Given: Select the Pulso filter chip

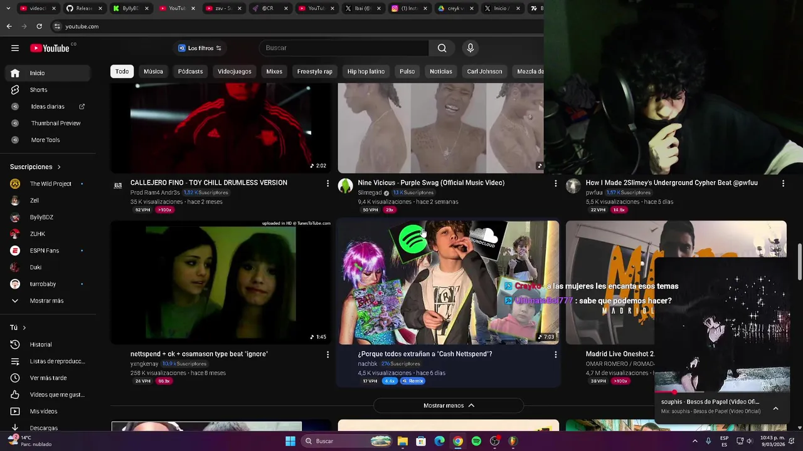Looking at the screenshot, I should [407, 71].
